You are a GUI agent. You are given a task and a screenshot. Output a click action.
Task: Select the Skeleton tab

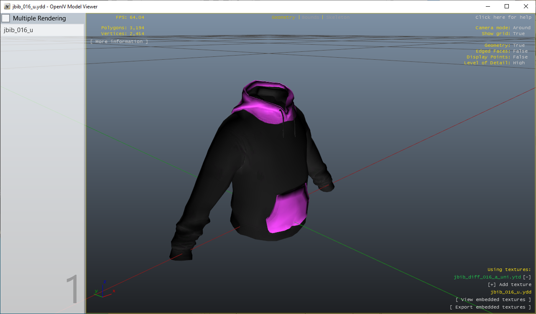(337, 17)
